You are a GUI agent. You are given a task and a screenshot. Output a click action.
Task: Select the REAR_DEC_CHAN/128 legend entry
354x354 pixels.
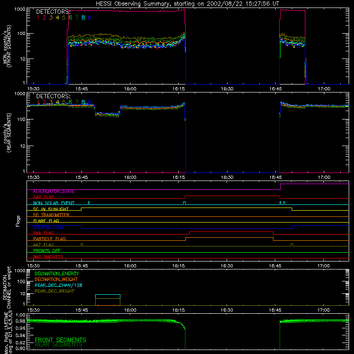click(x=58, y=285)
